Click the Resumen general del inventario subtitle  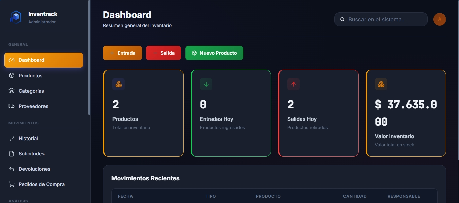137,25
